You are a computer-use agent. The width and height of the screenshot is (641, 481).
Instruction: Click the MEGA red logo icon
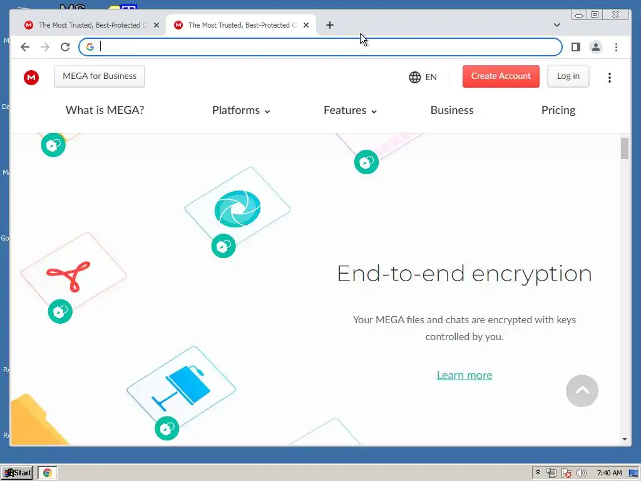click(x=31, y=77)
